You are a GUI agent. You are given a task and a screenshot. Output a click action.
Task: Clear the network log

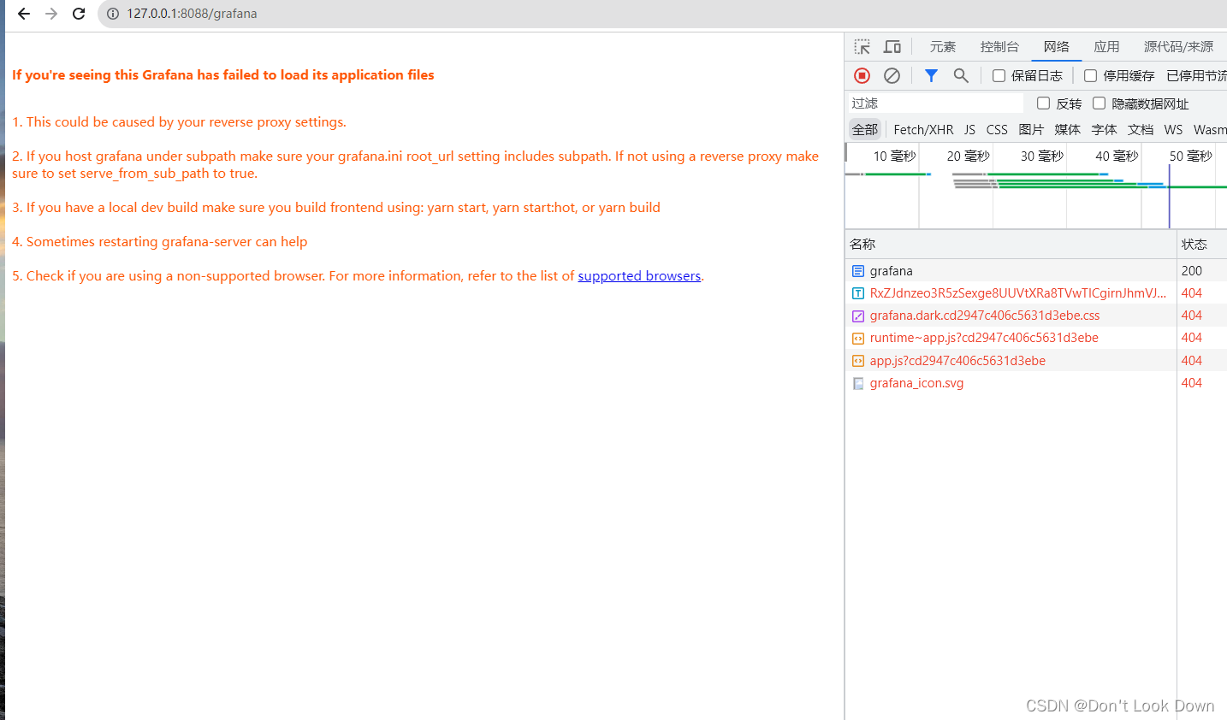click(892, 76)
